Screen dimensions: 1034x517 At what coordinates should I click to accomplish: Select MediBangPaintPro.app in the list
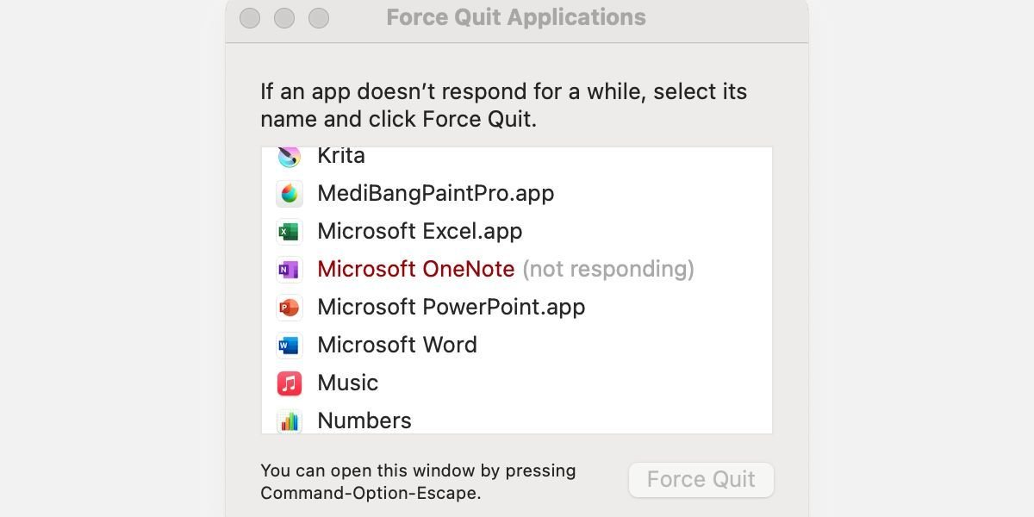coord(435,193)
